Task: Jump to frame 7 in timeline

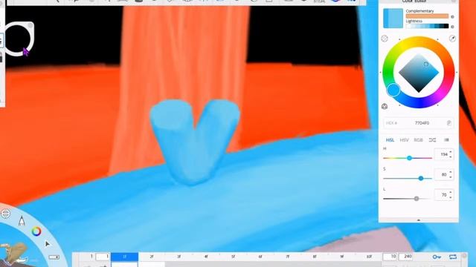Action: pyautogui.click(x=287, y=257)
